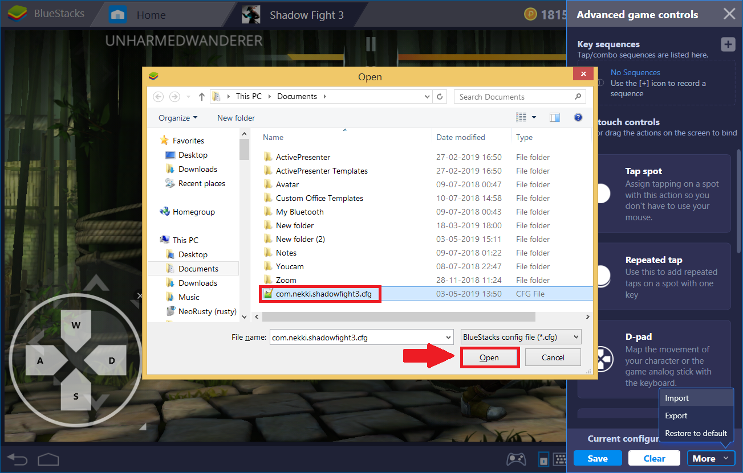Select the My Bluetooth folder
The image size is (743, 473).
[299, 212]
